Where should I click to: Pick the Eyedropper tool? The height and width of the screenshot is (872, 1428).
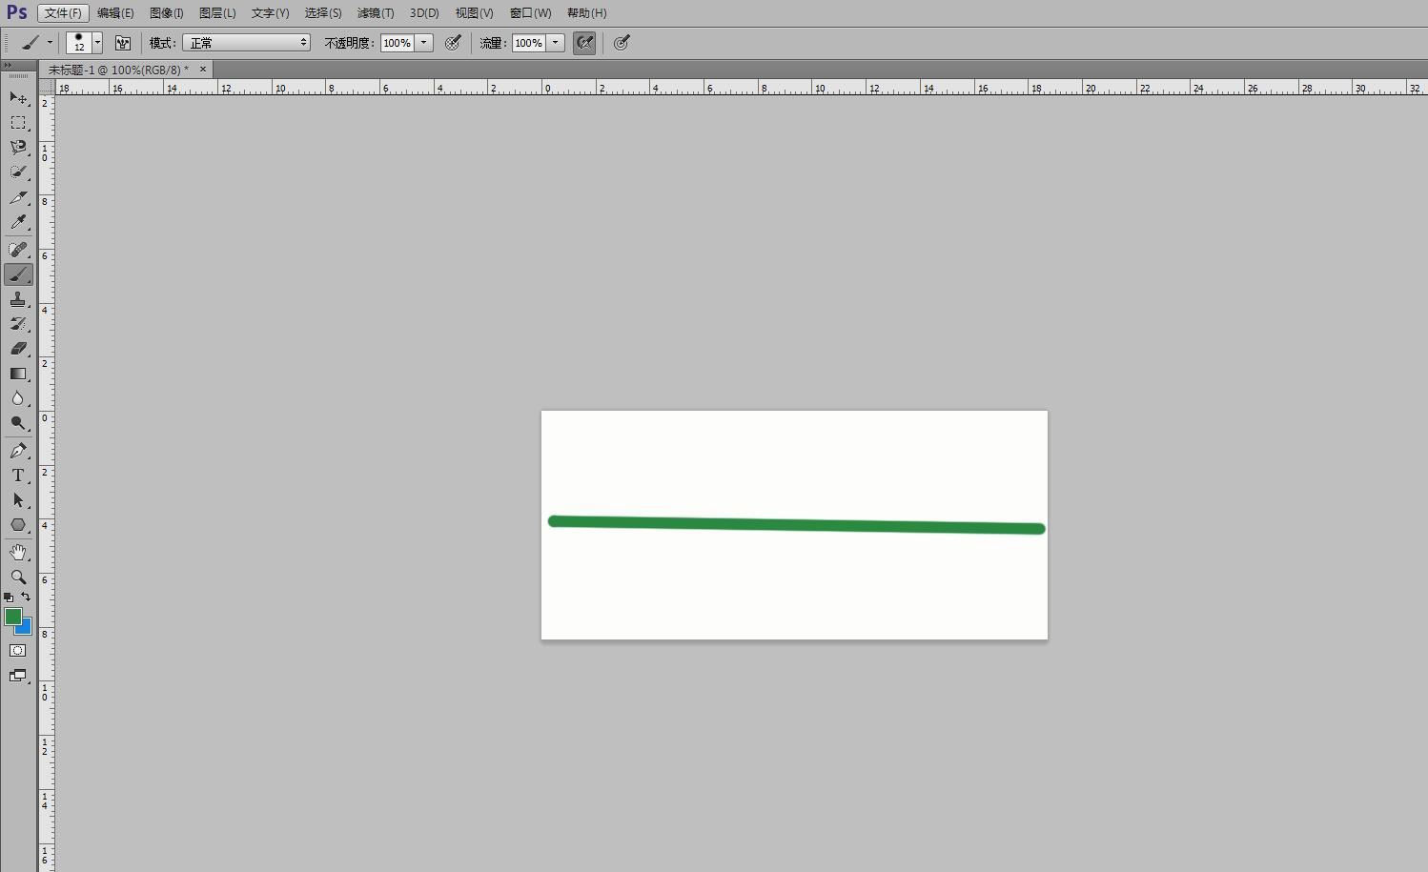click(x=18, y=222)
